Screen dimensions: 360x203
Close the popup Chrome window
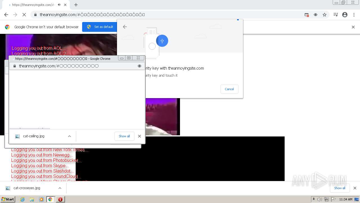(138, 58)
